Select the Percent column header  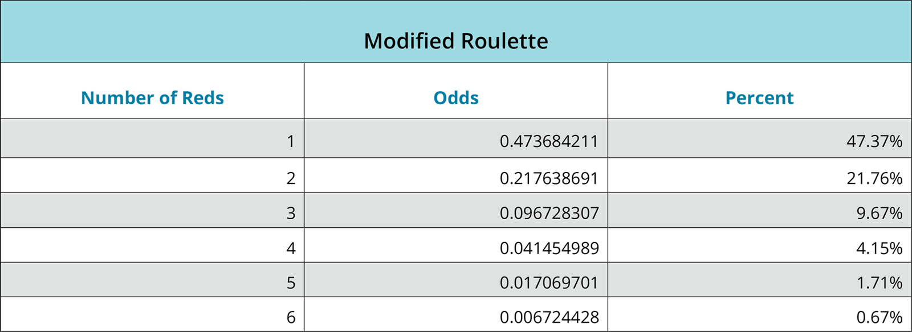(x=759, y=98)
